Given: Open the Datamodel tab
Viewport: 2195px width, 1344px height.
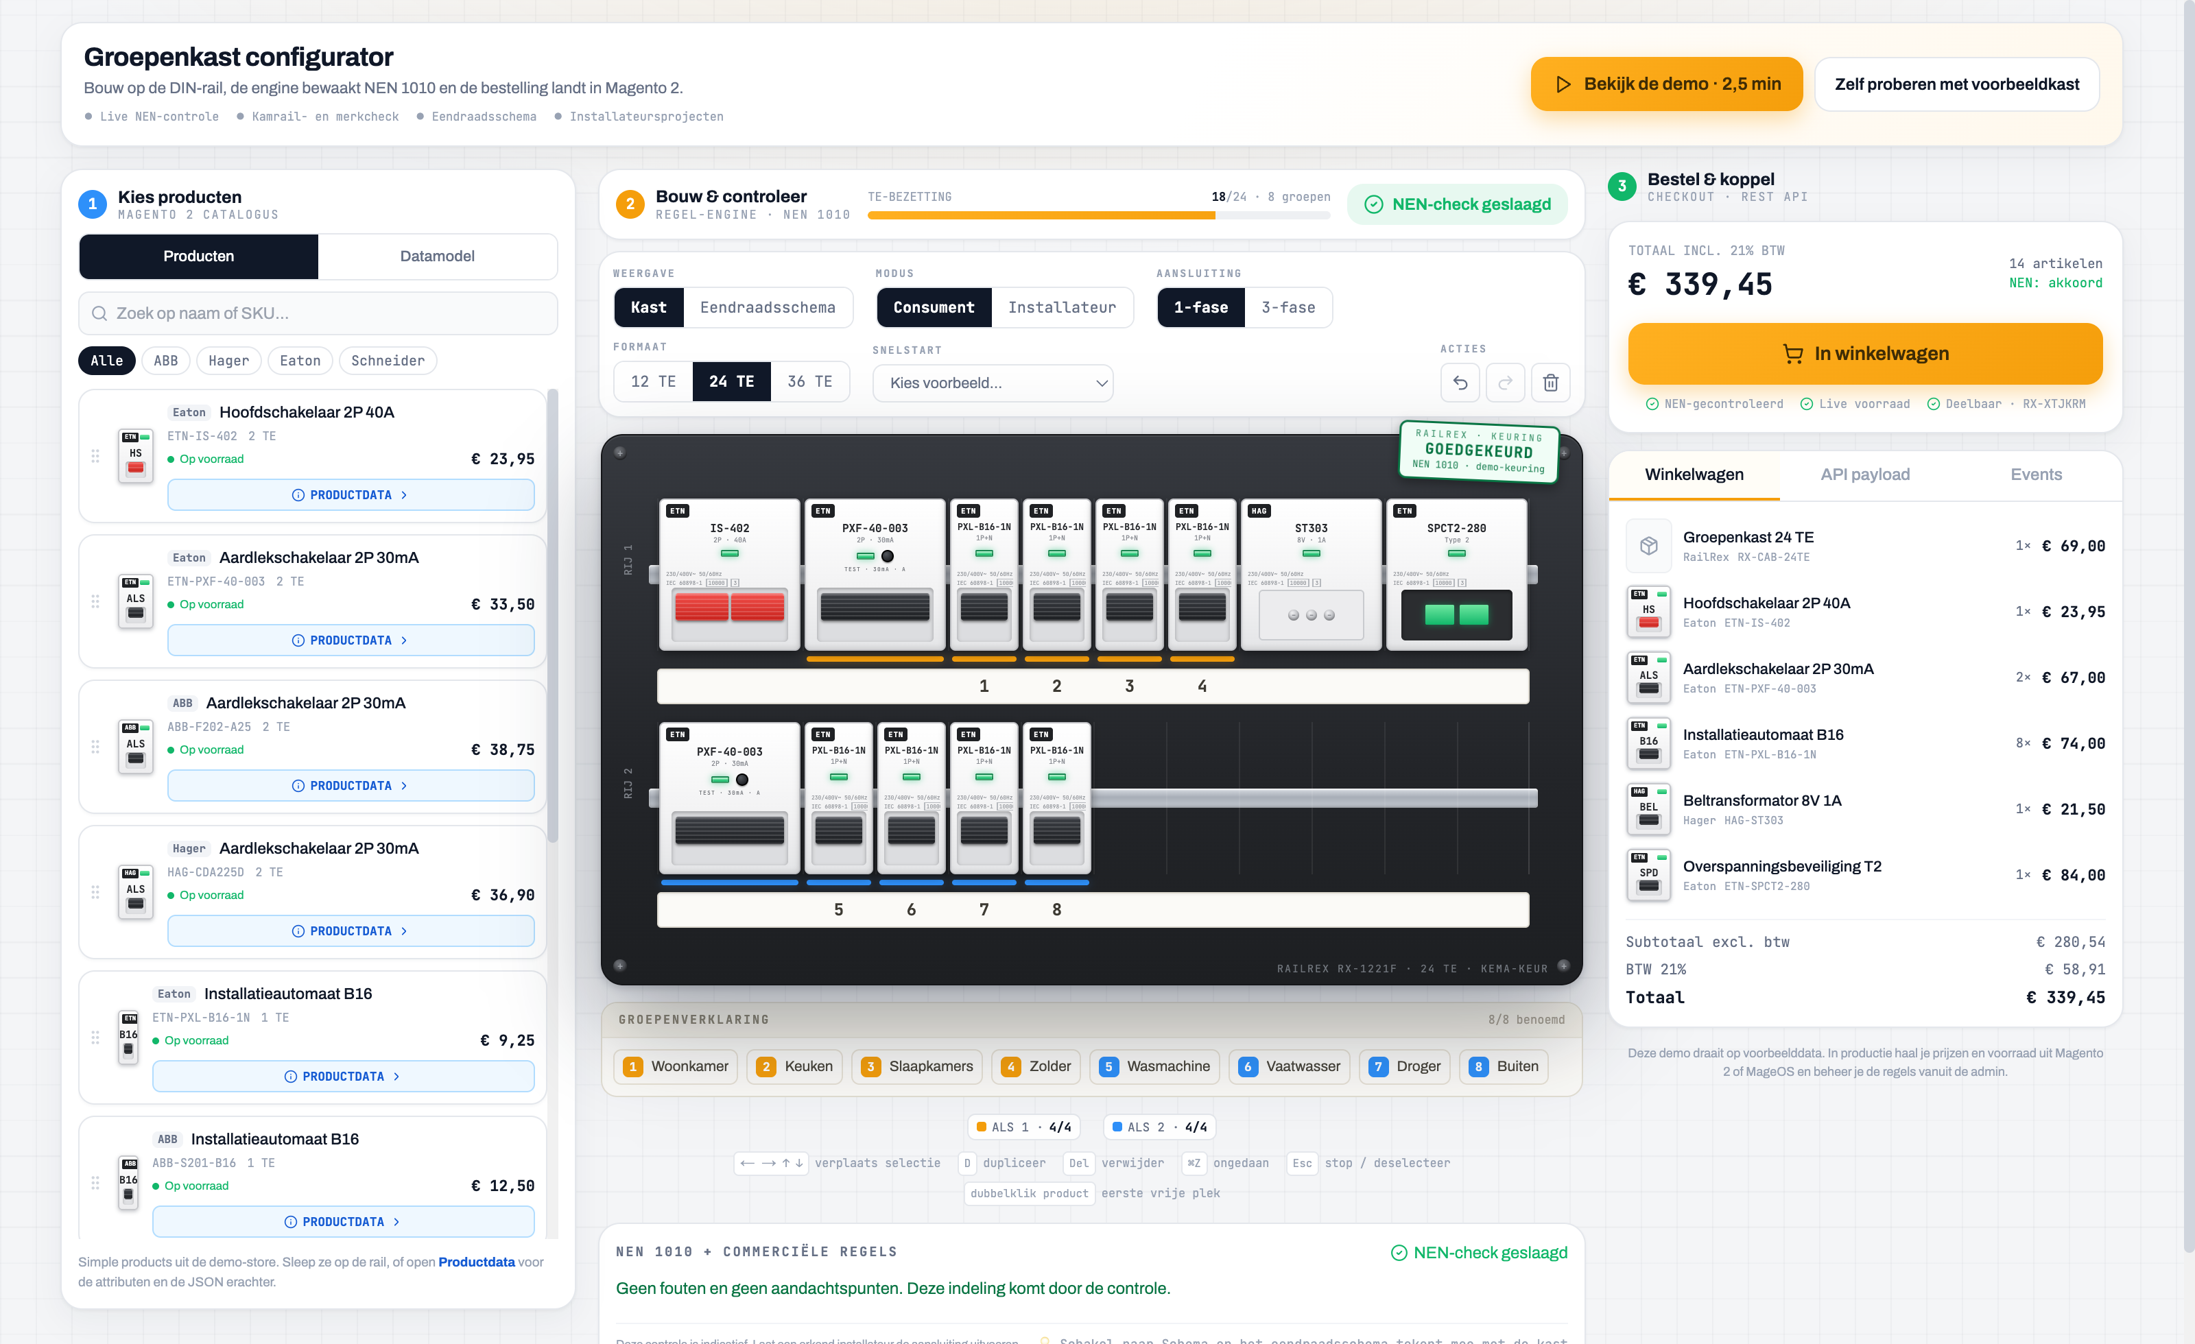Looking at the screenshot, I should (x=438, y=256).
